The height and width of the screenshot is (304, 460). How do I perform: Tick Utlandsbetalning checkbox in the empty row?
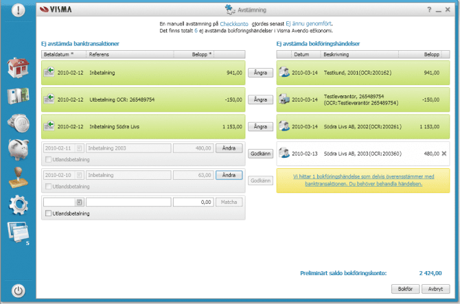pos(47,213)
